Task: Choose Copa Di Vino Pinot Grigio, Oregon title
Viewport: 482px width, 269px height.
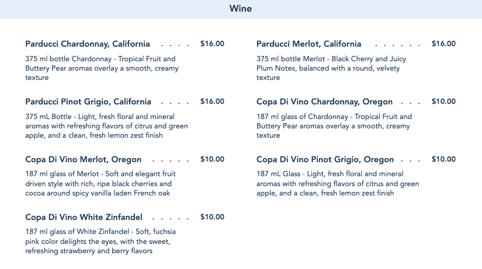Action: (325, 159)
